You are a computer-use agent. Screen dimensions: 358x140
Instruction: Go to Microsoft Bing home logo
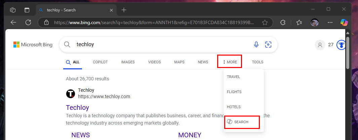pyautogui.click(x=33, y=45)
